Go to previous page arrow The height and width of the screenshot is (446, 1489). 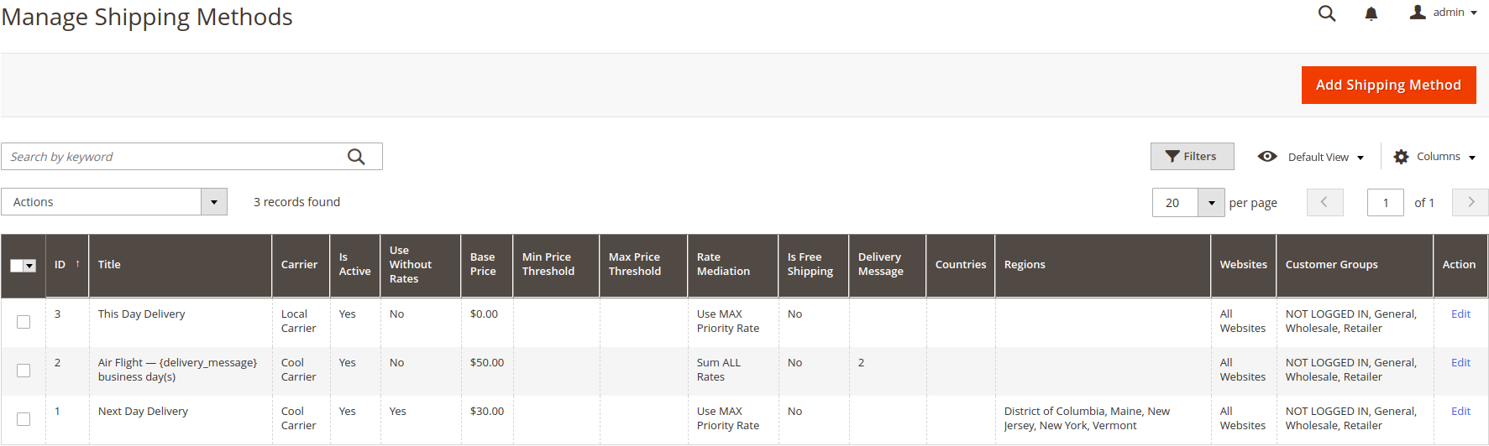1325,202
